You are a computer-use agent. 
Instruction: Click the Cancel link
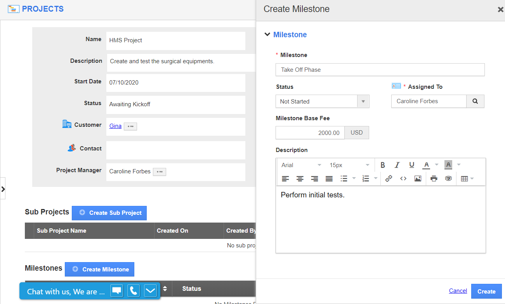pos(458,291)
